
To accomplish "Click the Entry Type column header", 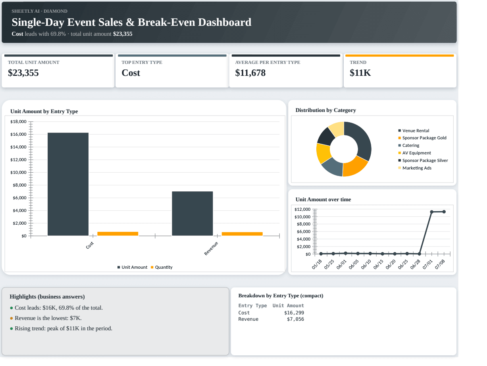I will point(252,306).
